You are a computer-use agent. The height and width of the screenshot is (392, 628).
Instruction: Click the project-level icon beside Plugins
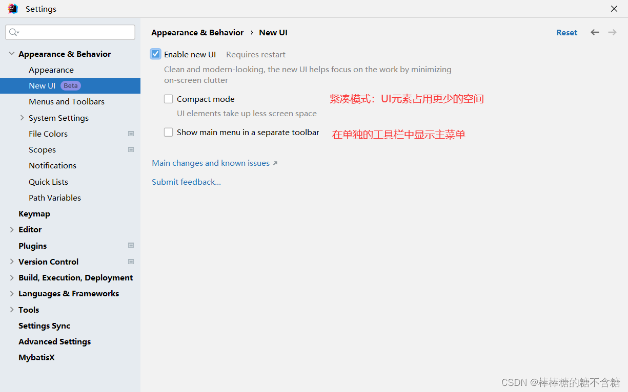click(x=131, y=245)
